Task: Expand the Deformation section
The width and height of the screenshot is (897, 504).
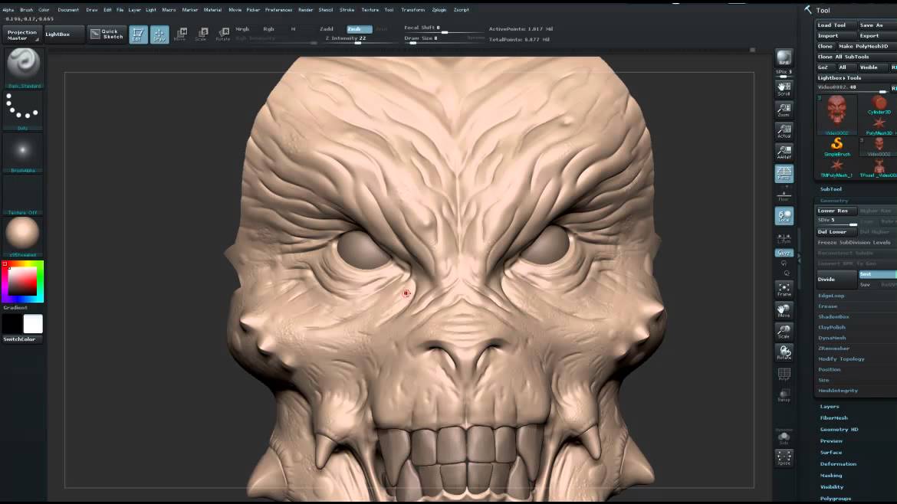Action: pyautogui.click(x=838, y=464)
